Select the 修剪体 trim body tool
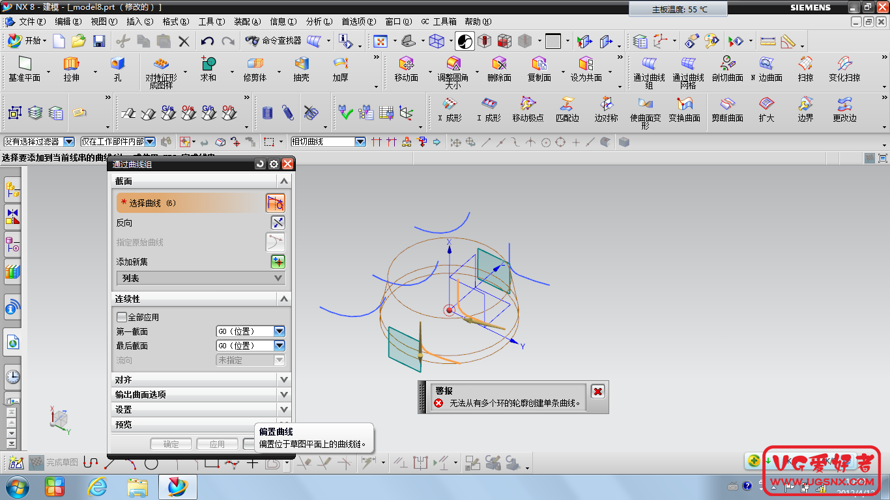This screenshot has width=890, height=500. click(255, 69)
